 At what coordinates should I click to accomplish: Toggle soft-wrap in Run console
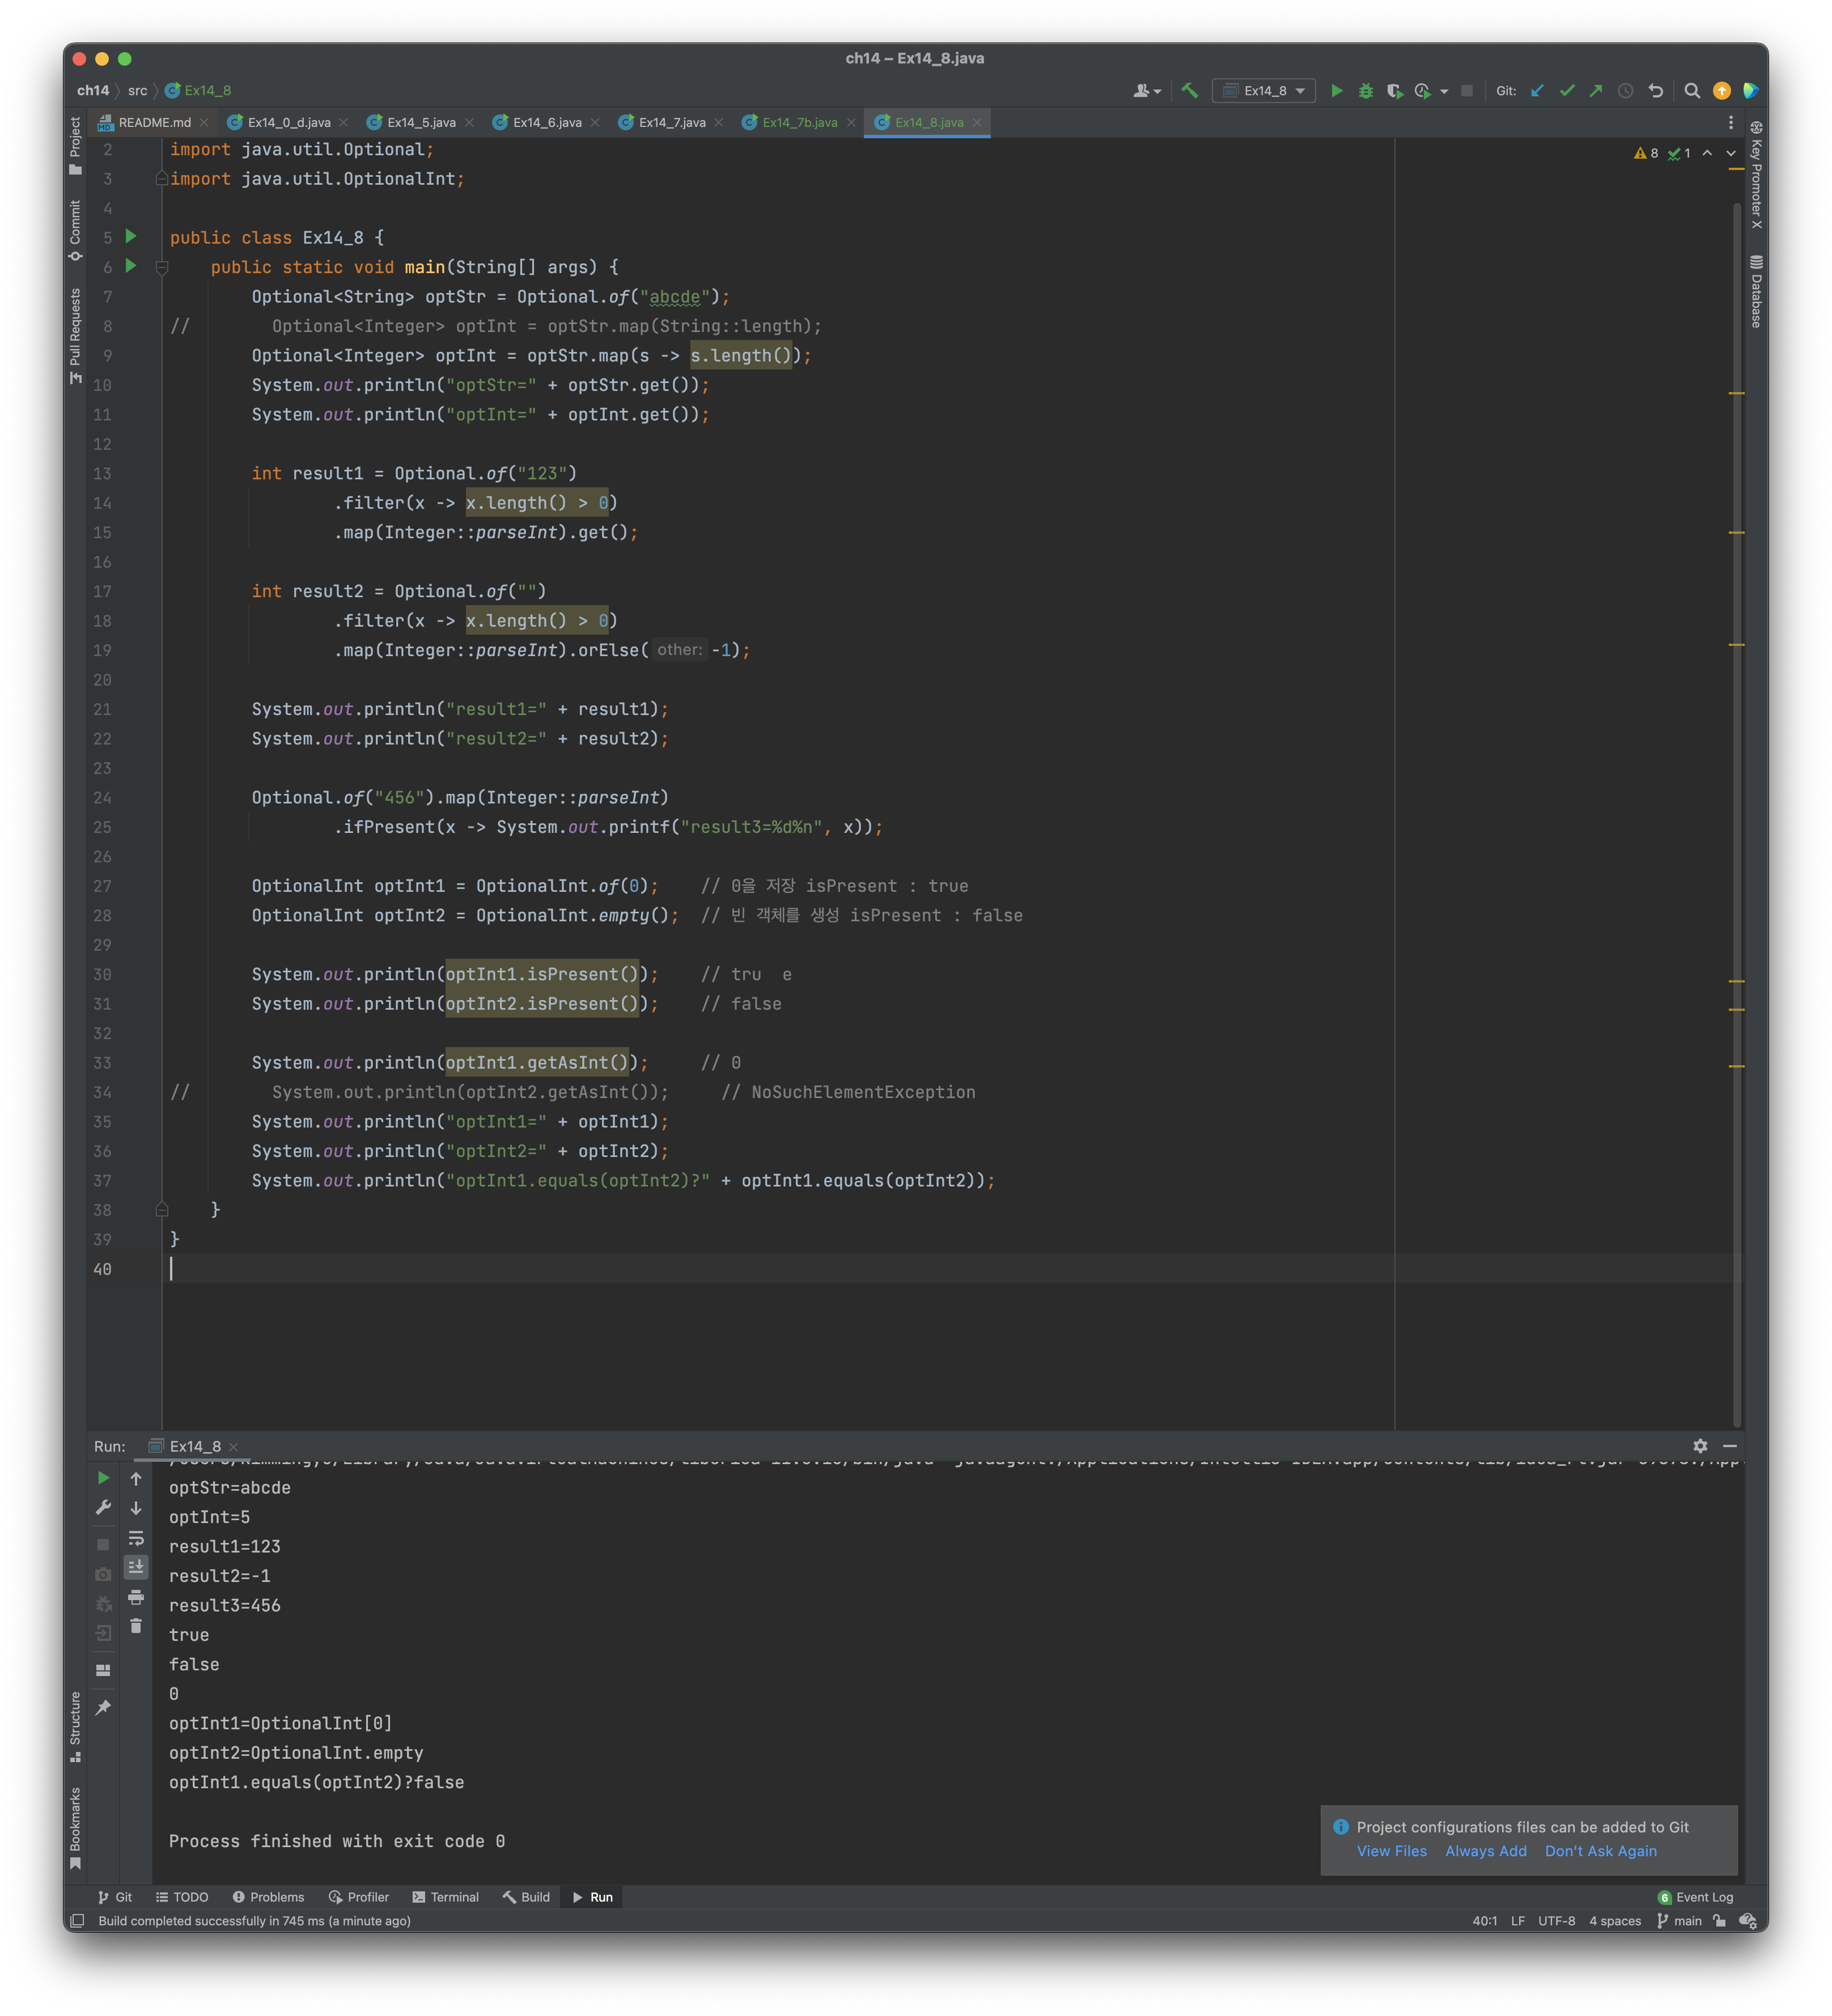click(136, 1538)
